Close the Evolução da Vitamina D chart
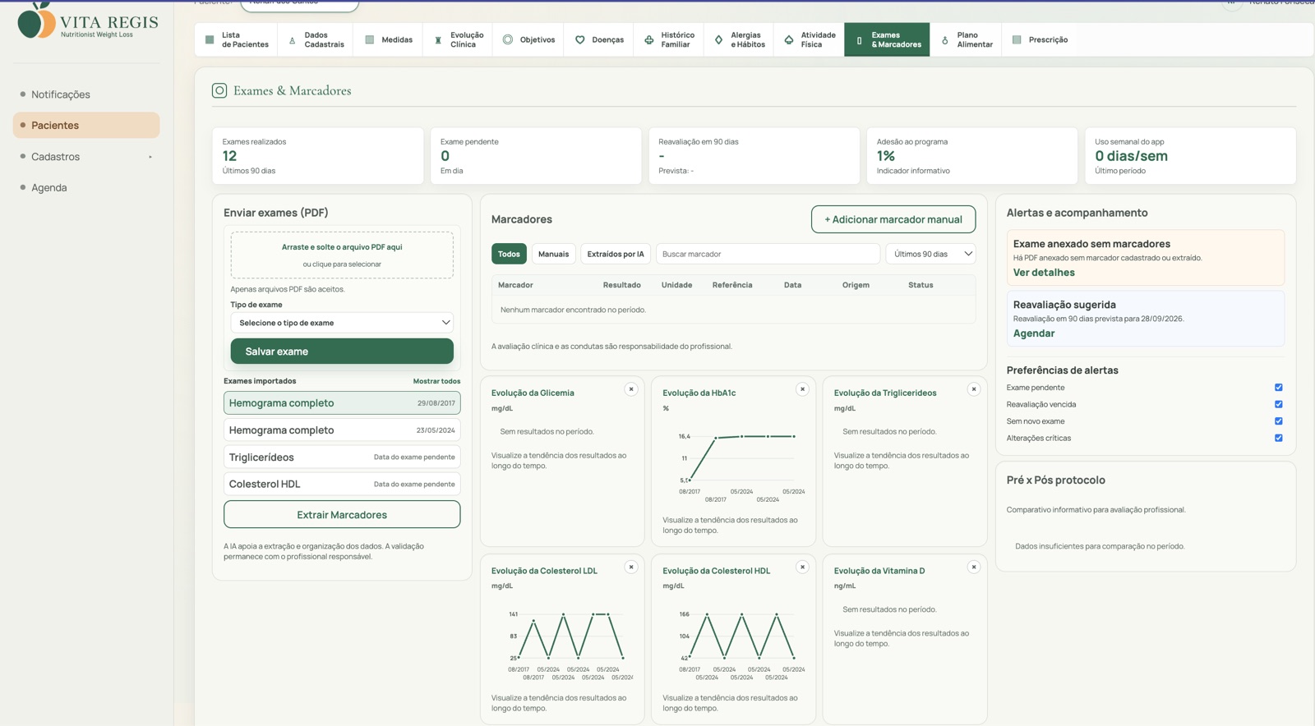The width and height of the screenshot is (1315, 726). pos(974,567)
